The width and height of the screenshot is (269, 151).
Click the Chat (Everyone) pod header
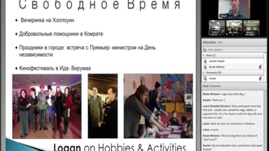pyautogui.click(x=234, y=86)
